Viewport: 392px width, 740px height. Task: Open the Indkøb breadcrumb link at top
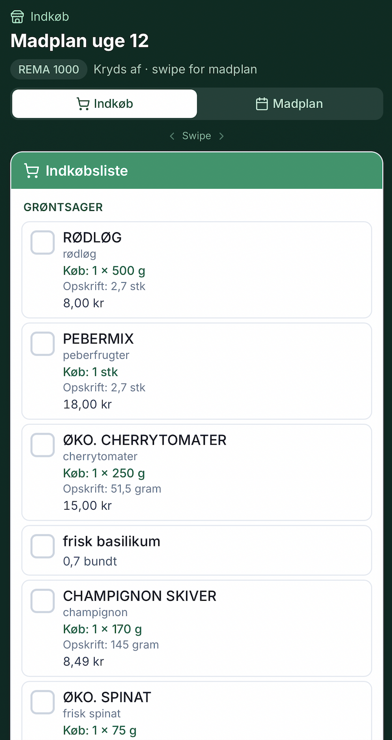click(x=49, y=17)
